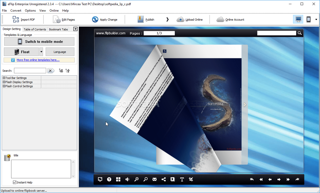The image size is (320, 193).
Task: Expand Flash Control Settings tree node
Action: [x=4, y=86]
